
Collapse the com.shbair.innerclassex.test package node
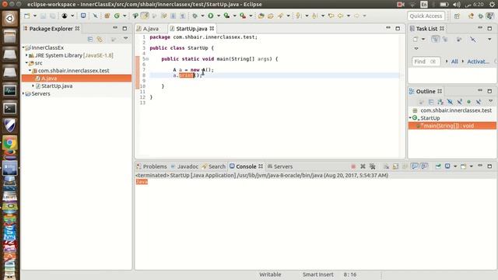[x=30, y=70]
